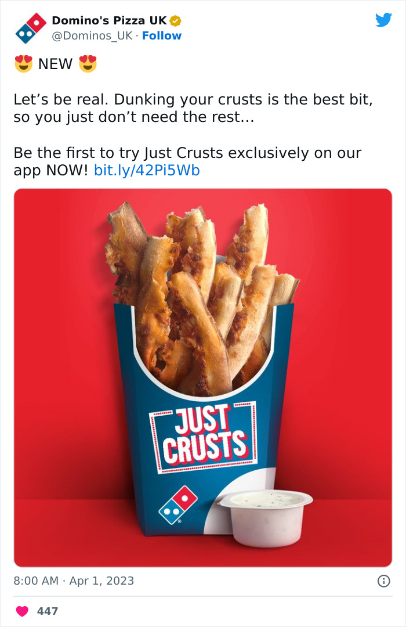This screenshot has height=627, width=406.
Task: Click the Domino's logo on the crusts box
Action: pyautogui.click(x=178, y=505)
